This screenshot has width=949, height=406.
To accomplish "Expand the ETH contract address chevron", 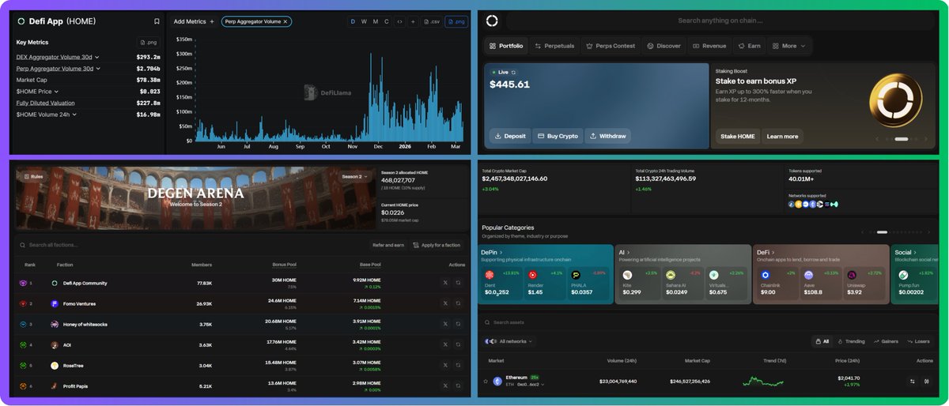I will tap(543, 385).
